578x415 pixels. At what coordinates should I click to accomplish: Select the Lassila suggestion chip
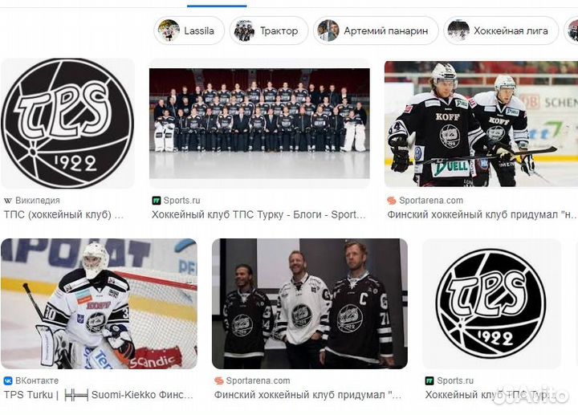(x=189, y=31)
